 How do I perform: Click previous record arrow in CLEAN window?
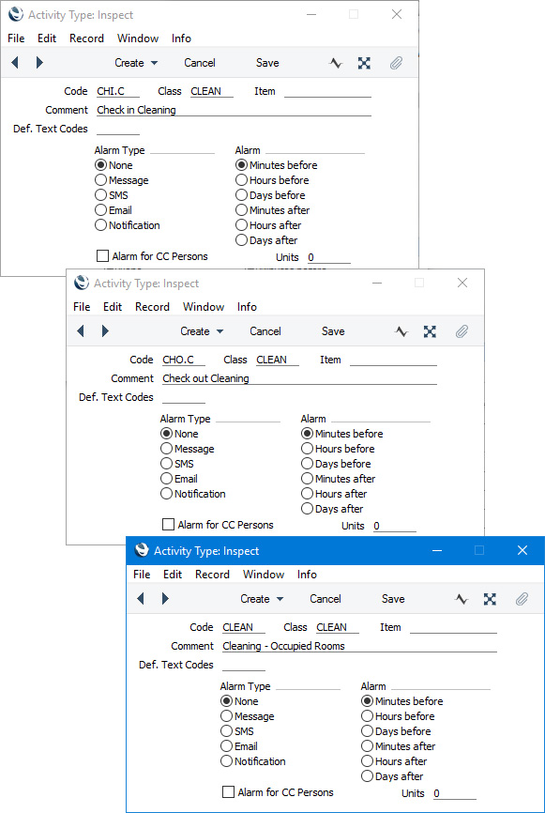pyautogui.click(x=140, y=599)
